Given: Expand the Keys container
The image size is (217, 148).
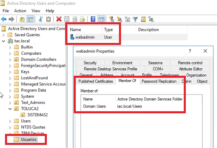Looking at the screenshot, I should [x=10, y=72].
